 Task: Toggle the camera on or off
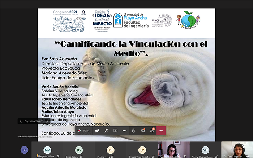pos(97,131)
